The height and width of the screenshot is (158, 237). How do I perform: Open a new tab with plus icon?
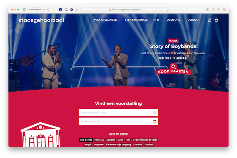tap(218, 9)
